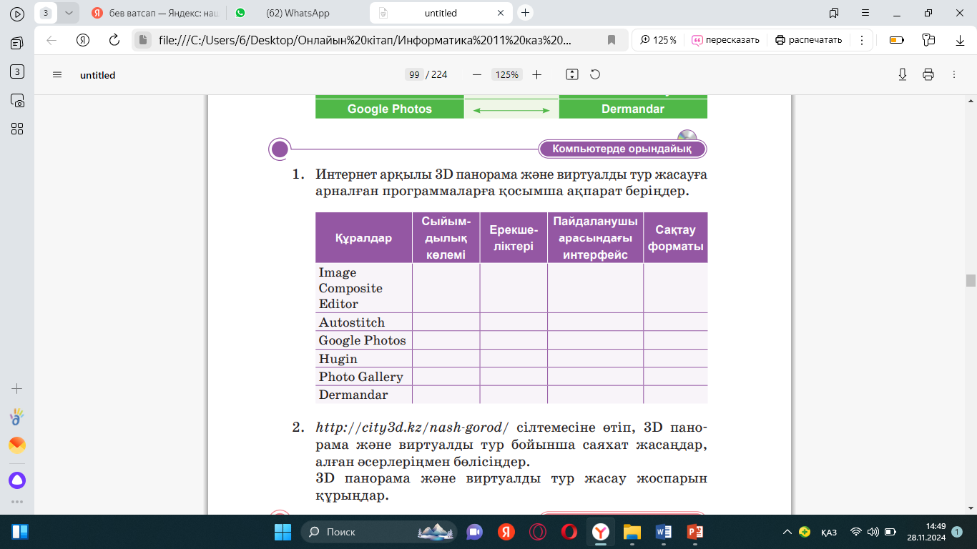This screenshot has width=977, height=549.
Task: Select the untitled PDF tab
Action: [441, 13]
